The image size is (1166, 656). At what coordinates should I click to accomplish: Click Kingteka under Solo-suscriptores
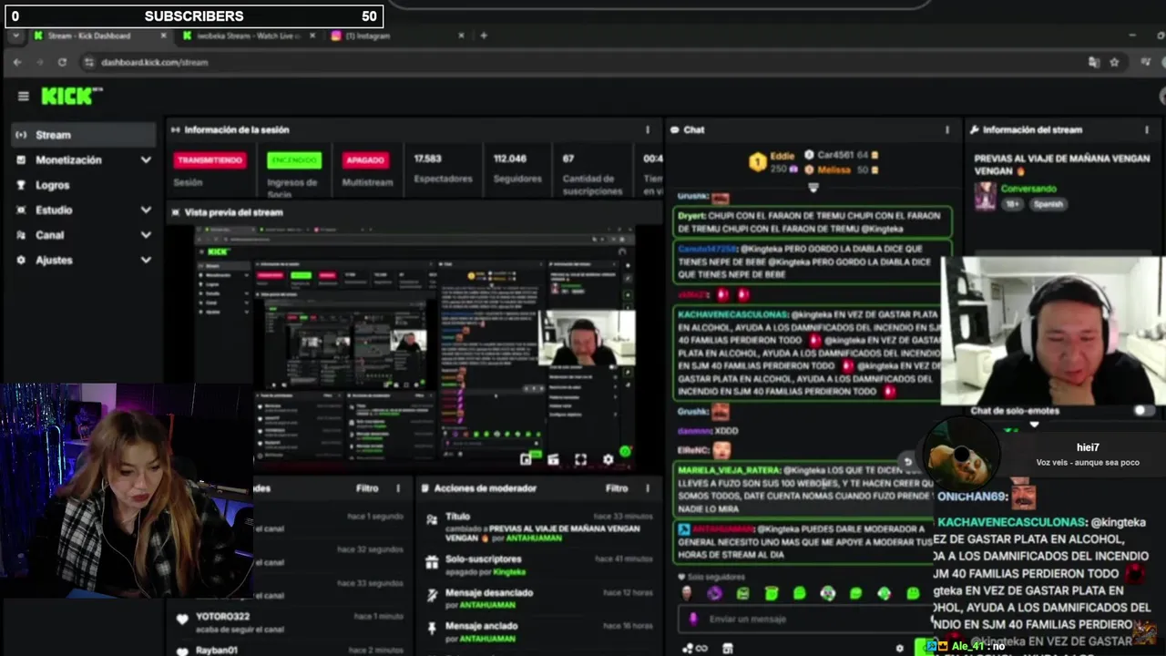pyautogui.click(x=509, y=571)
